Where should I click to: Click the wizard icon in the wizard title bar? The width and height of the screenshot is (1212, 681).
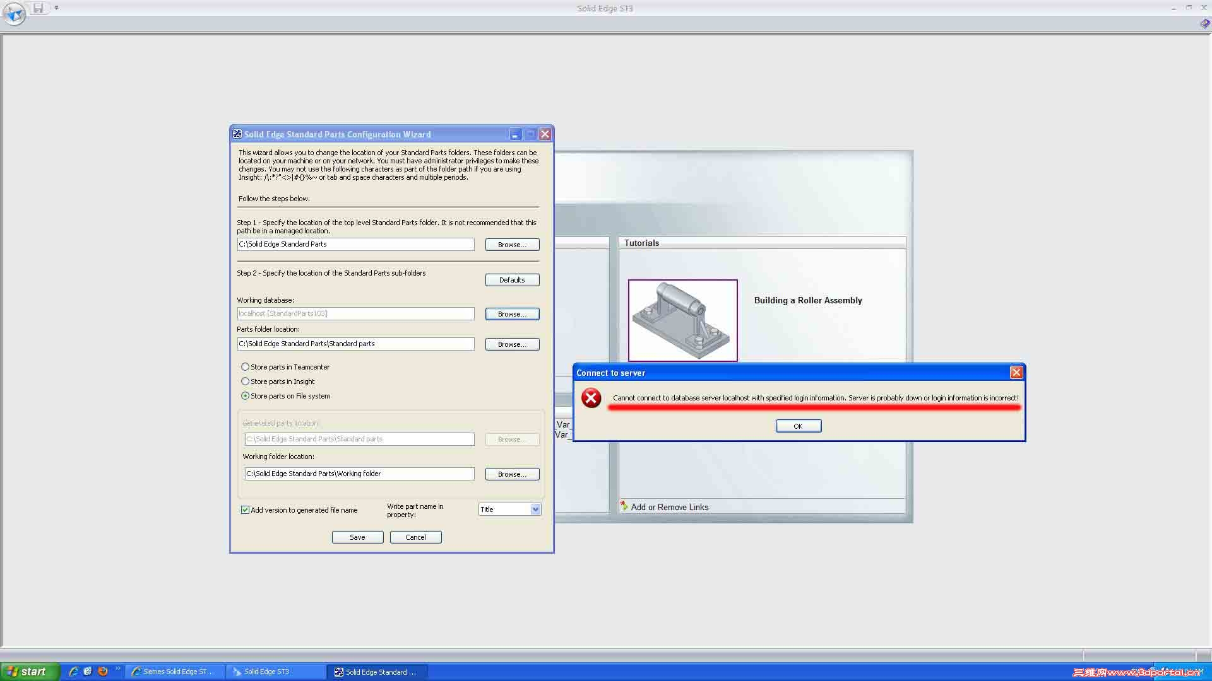(x=237, y=134)
